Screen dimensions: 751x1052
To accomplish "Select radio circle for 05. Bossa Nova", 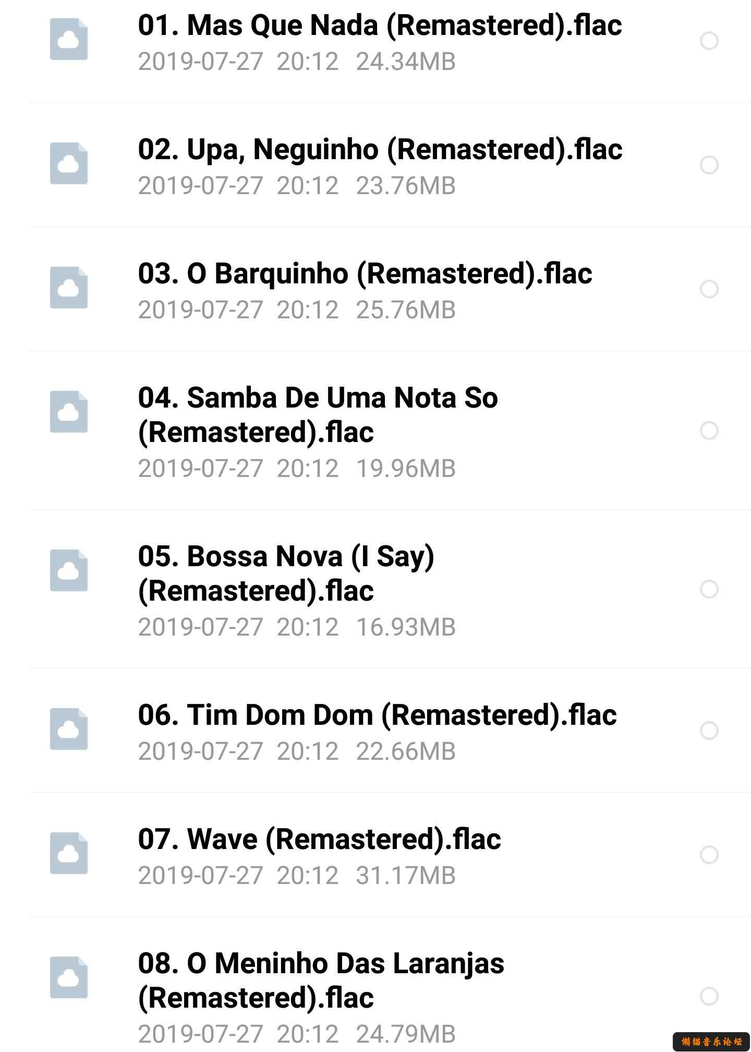I will point(709,589).
